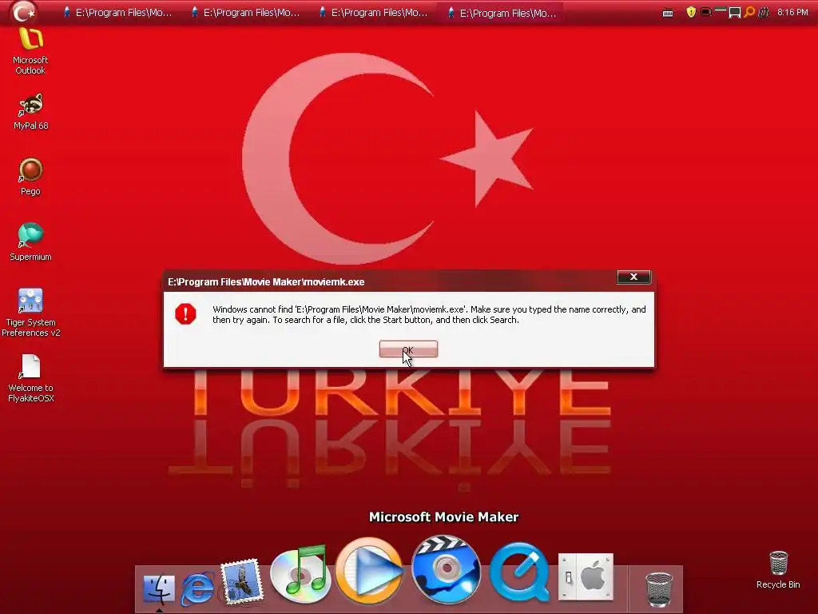
Task: Select the Supermium desktop icon
Action: (30, 241)
